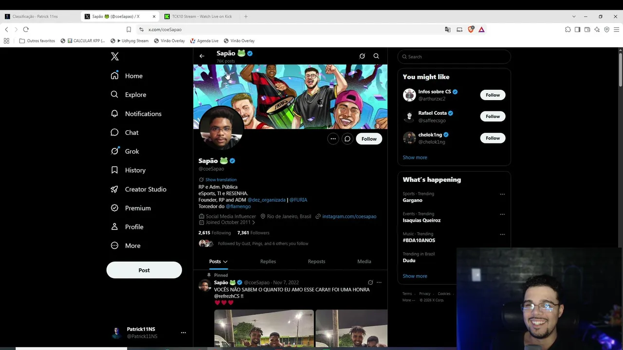
Task: Message Sapão with the chat icon
Action: click(x=348, y=139)
